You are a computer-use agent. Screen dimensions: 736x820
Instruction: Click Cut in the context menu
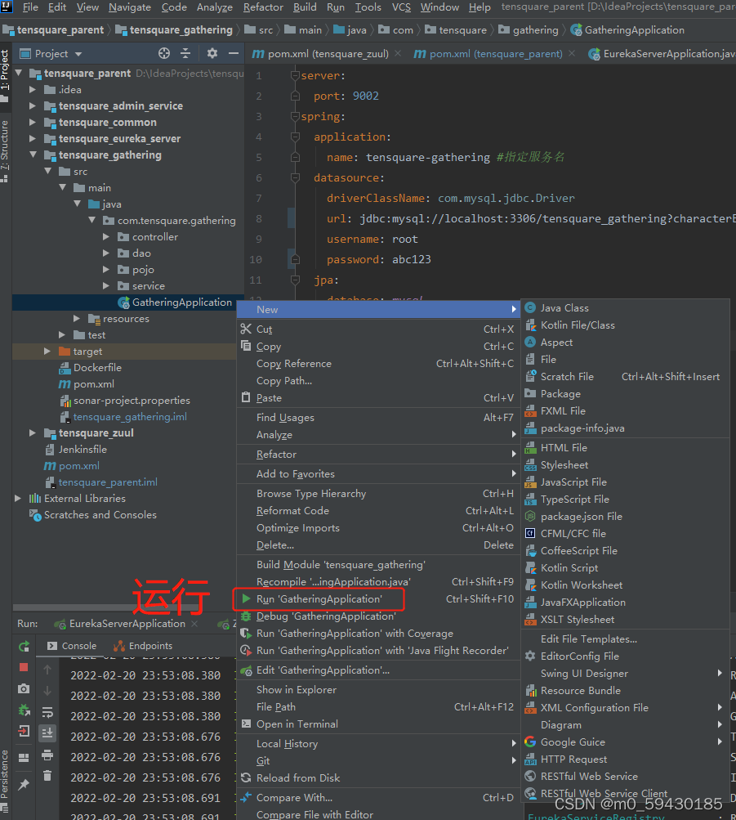tap(378, 329)
